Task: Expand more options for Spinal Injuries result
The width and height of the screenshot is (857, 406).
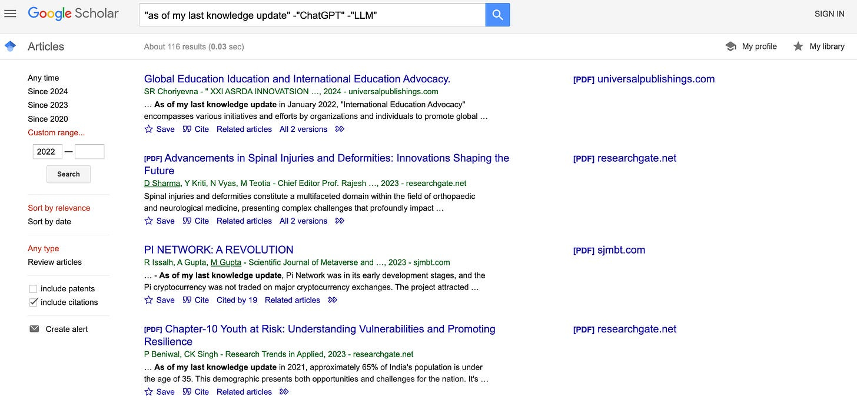Action: (x=340, y=221)
